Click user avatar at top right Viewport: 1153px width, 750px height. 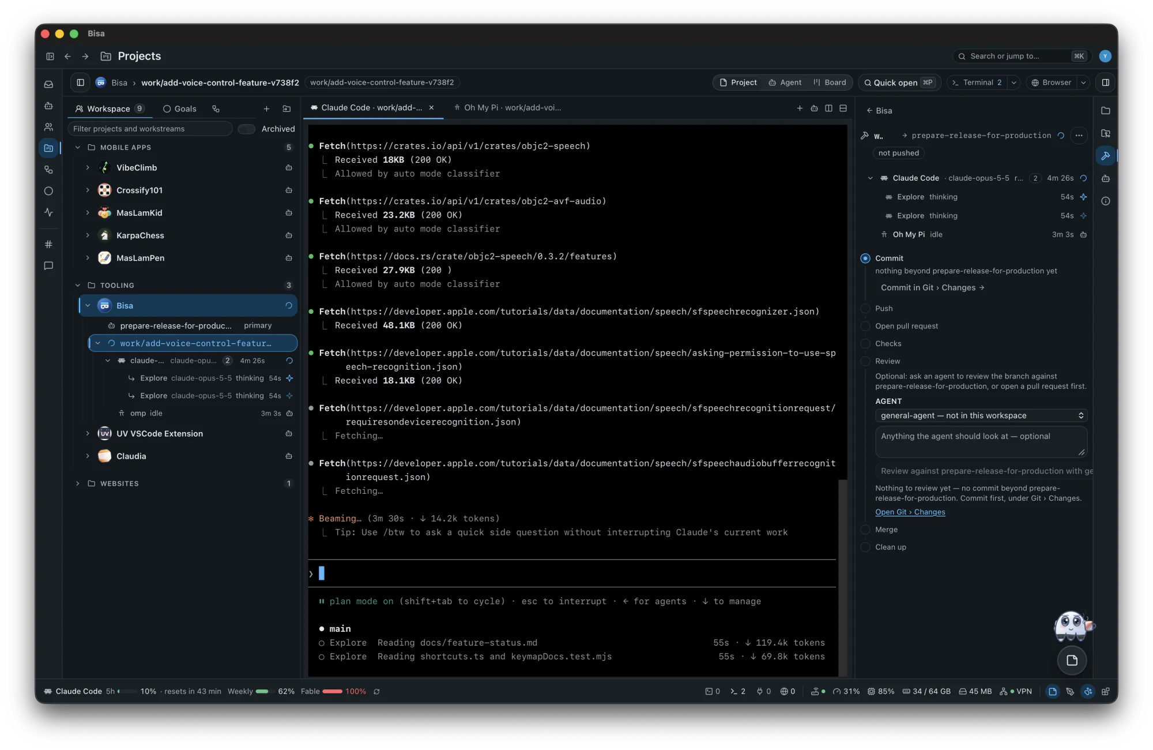(1105, 56)
